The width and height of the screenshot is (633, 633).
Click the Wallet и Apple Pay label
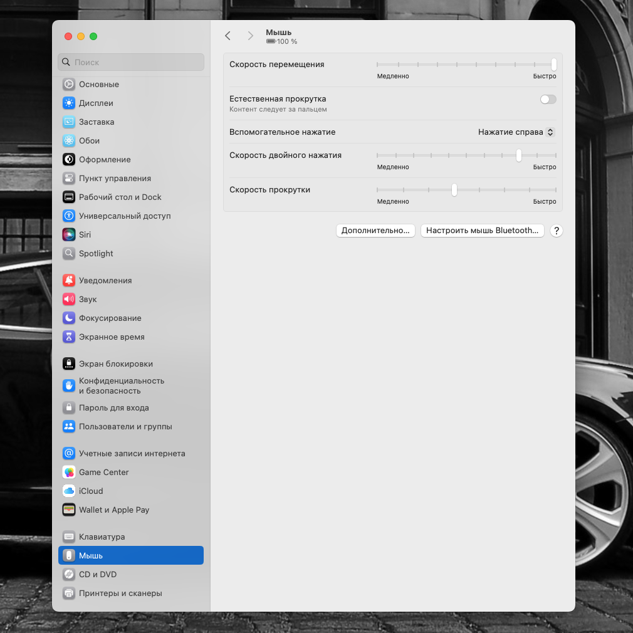tap(114, 510)
